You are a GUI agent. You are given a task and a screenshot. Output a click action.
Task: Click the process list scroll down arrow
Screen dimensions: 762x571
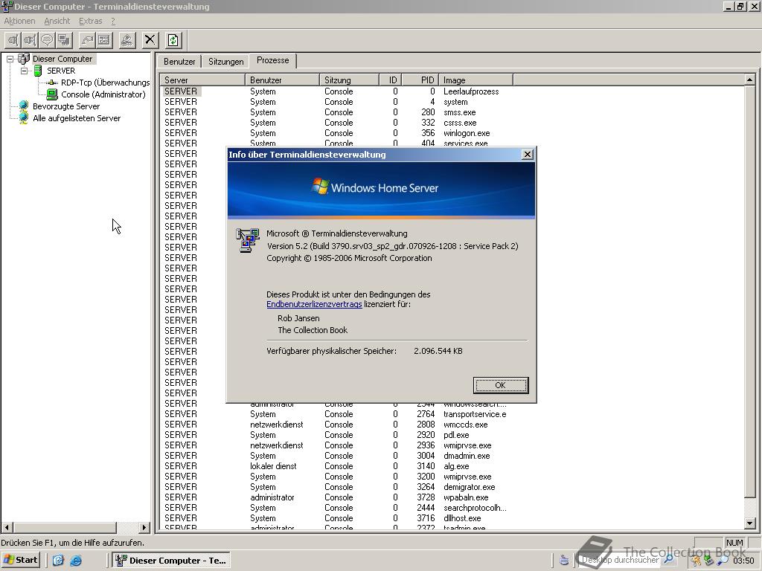[749, 523]
